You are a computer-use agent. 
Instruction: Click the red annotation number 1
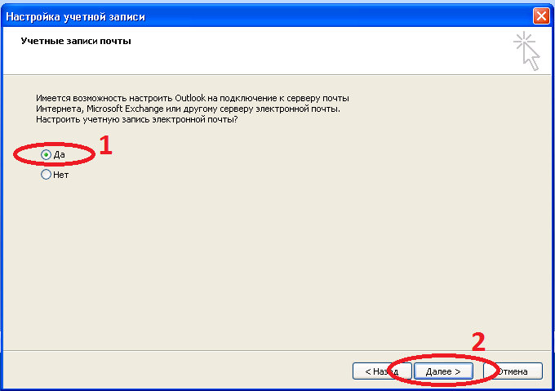pyautogui.click(x=104, y=145)
